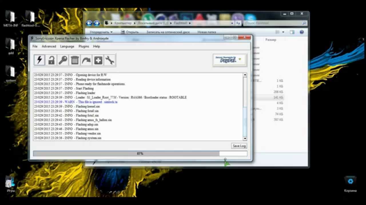Image resolution: width=366 pixels, height=205 pixels.
Task: Click the log scrollbar down arrow
Action: (245, 138)
